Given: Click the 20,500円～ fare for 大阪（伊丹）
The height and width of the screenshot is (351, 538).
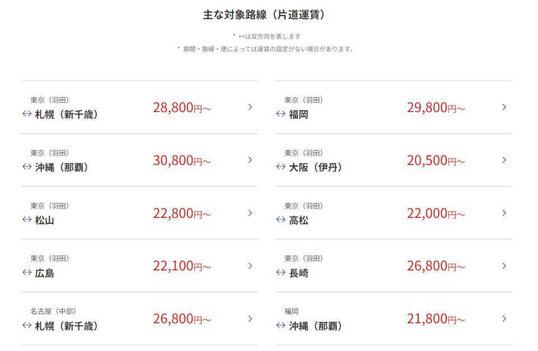Looking at the screenshot, I should click(435, 160).
